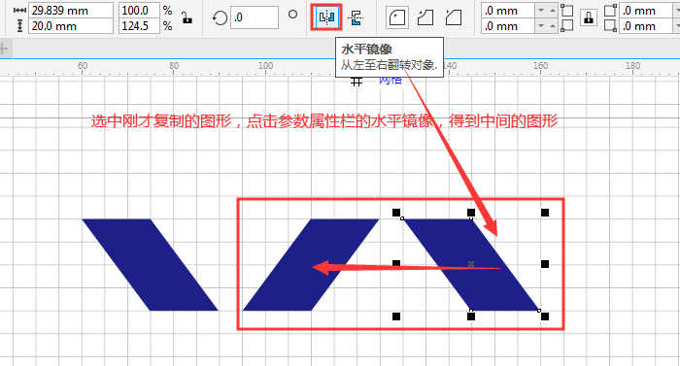The height and width of the screenshot is (366, 680).
Task: Decrease the bottom-left corner radius arrow
Action: coord(541,26)
